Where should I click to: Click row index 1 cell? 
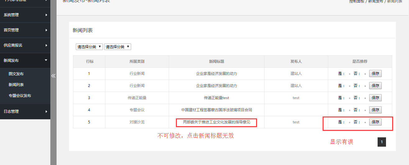click(89, 74)
